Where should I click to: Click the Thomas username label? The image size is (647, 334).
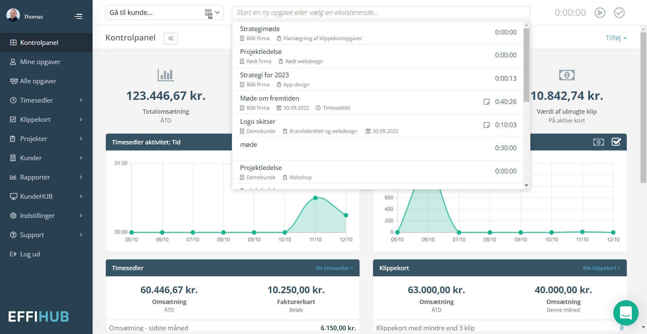(x=33, y=17)
